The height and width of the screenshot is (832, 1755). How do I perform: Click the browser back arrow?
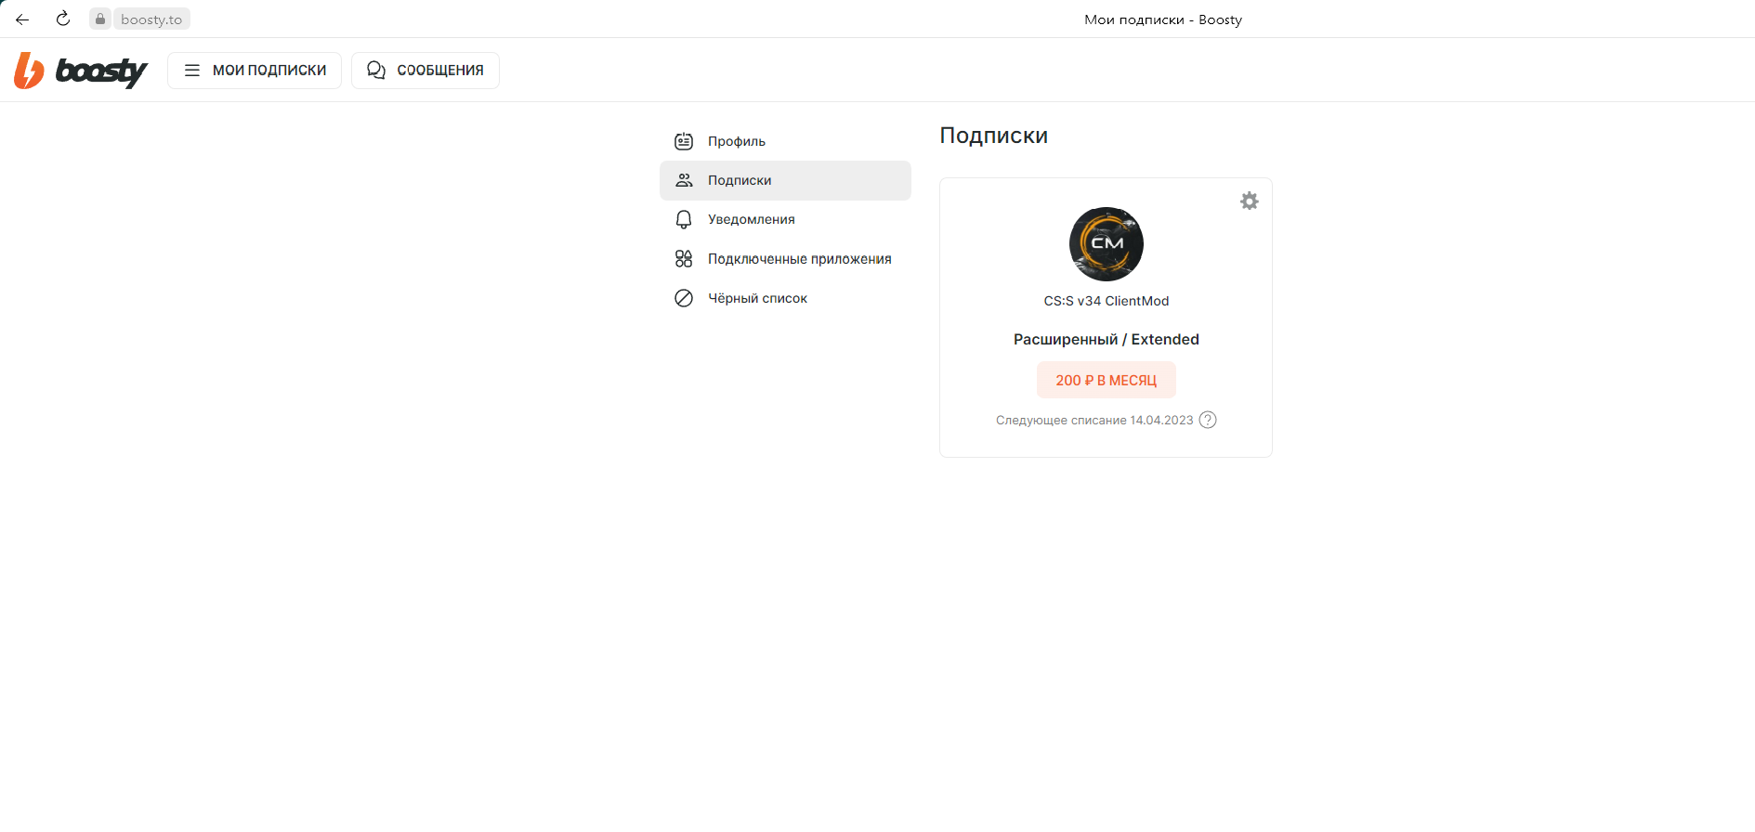coord(22,19)
